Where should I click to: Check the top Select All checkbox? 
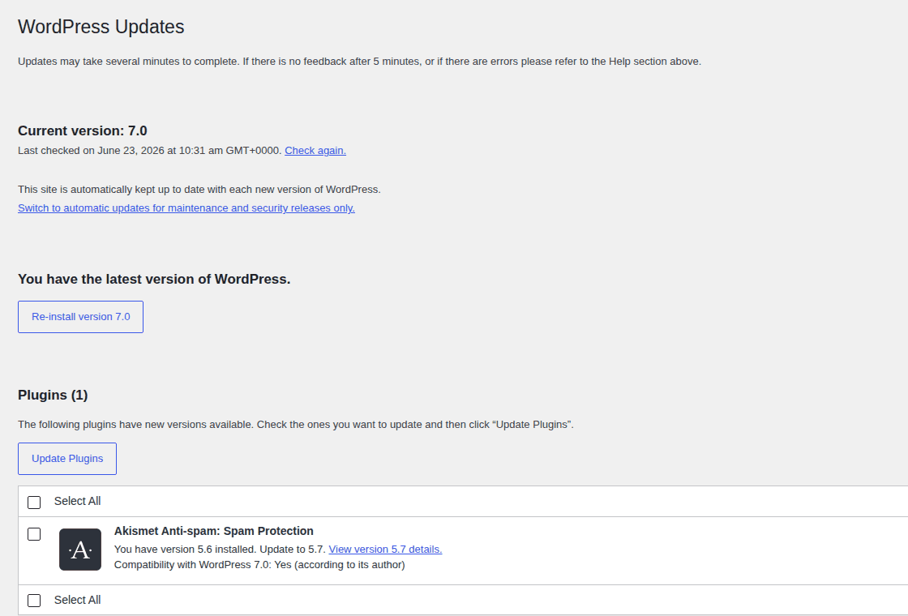coord(34,502)
